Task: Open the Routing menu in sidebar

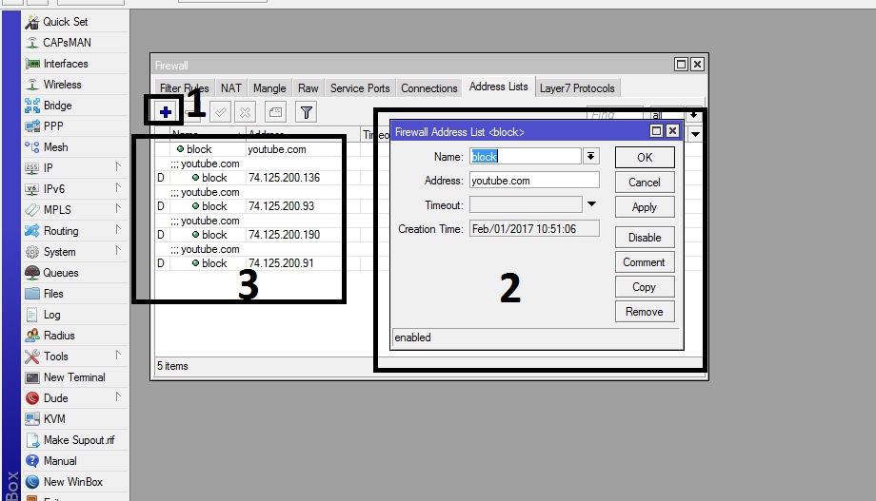Action: click(75, 231)
